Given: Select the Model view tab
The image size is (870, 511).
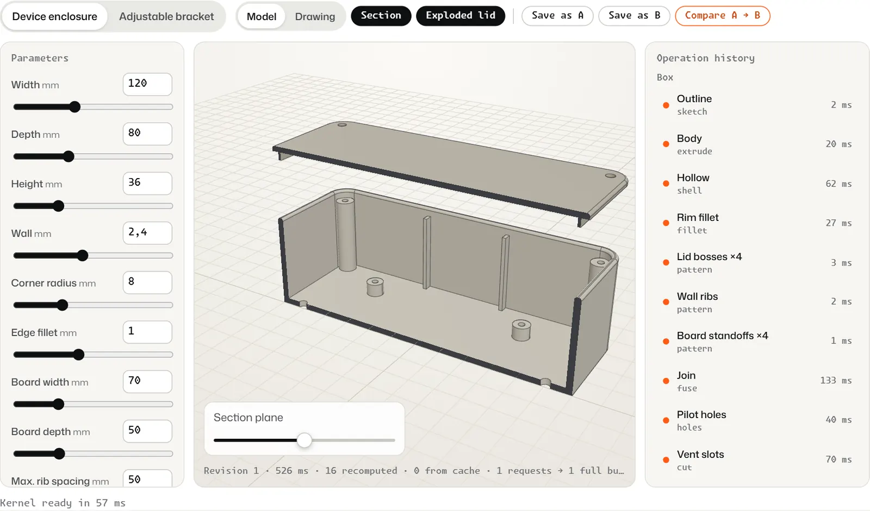Looking at the screenshot, I should pyautogui.click(x=262, y=16).
